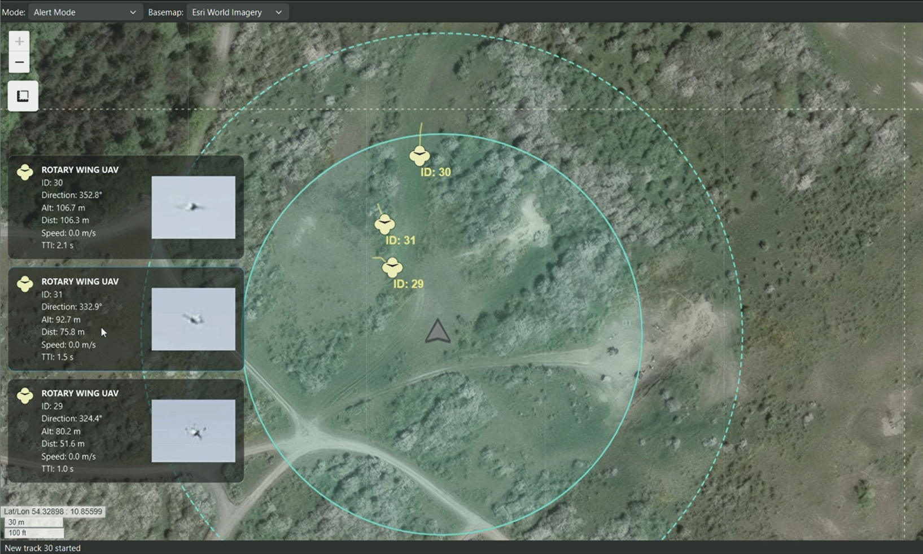Zoom out the map with minus button
Viewport: 923px width, 554px height.
(x=19, y=62)
